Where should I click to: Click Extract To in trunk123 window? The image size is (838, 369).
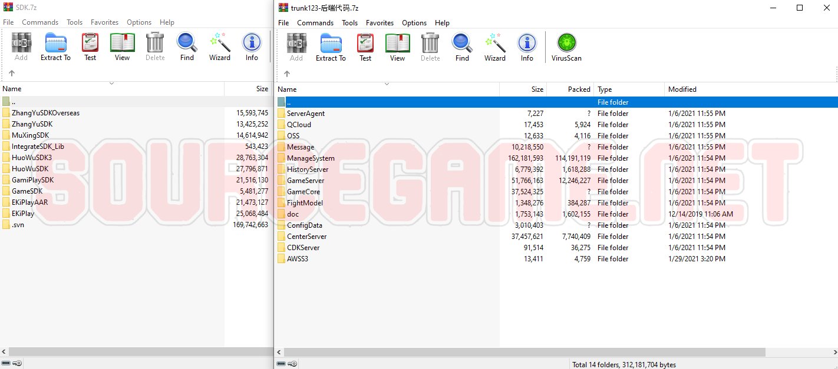coord(331,47)
